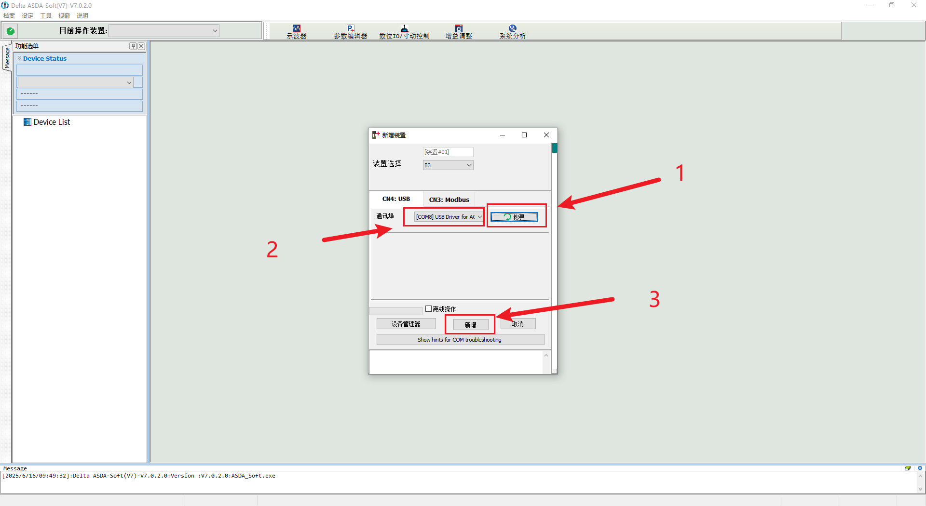Click the green connection status icon
Image resolution: width=926 pixels, height=506 pixels.
click(x=11, y=31)
